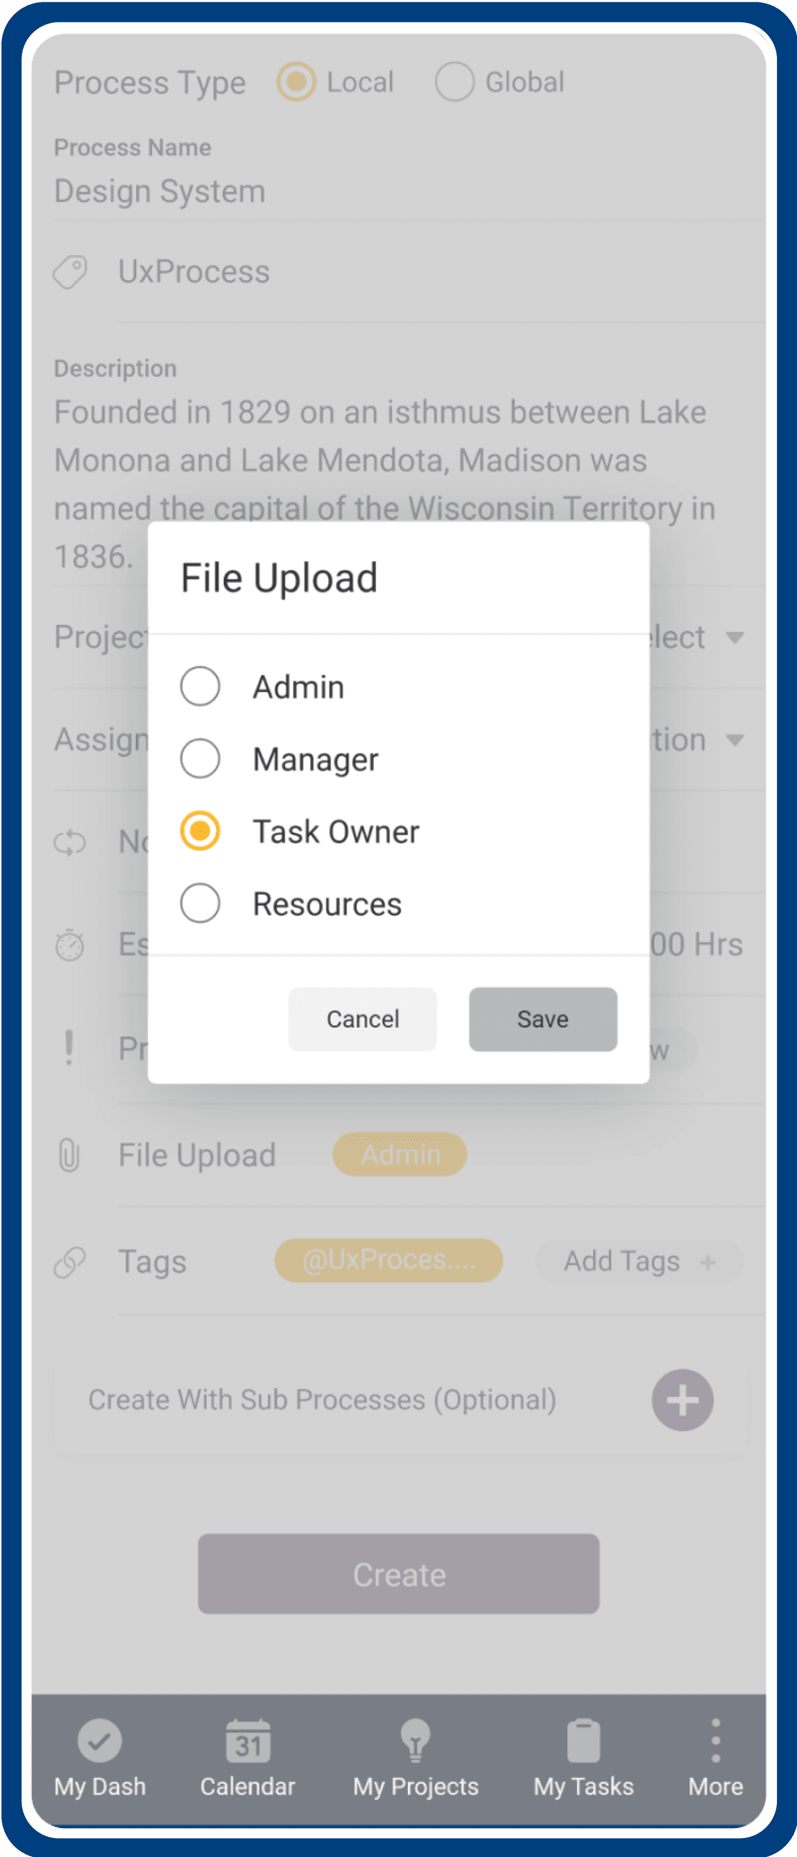Open the More three-dots menu

716,1741
